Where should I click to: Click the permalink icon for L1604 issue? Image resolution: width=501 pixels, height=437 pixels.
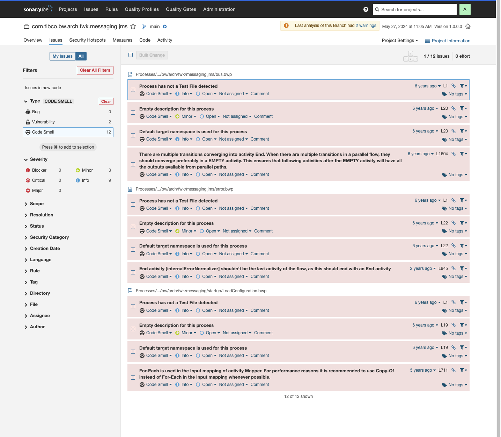454,154
